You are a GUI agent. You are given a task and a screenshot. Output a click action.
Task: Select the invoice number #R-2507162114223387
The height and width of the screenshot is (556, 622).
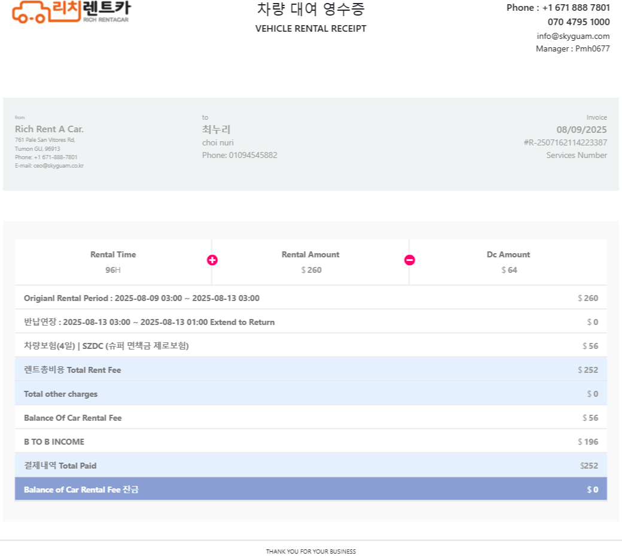(565, 142)
